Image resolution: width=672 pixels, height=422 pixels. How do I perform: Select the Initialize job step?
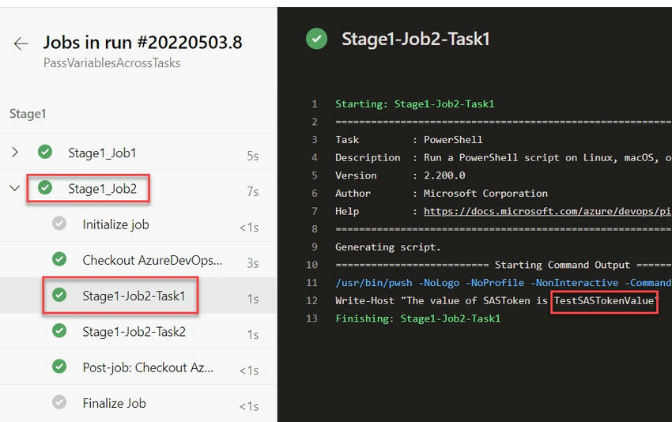[138, 224]
